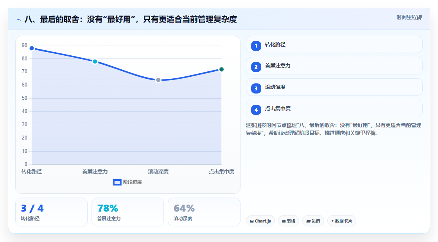438x242 pixels.
Task: Click the 78% 首屏注意力 stat card
Action: coord(127,212)
